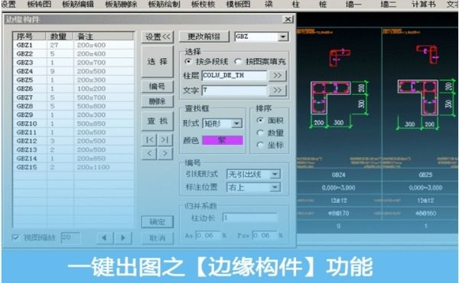This screenshot has width=459, height=283.
Task: Jump to first item navigation icon
Action: 150,140
